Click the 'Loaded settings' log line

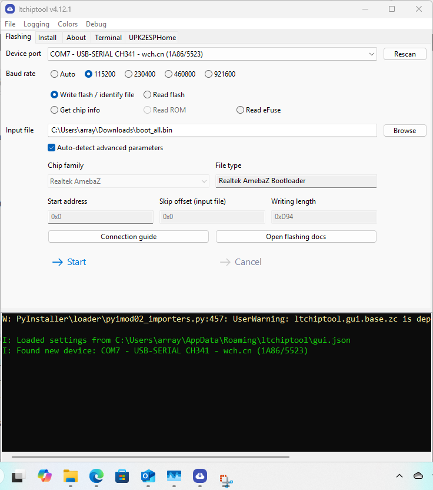[x=176, y=340]
